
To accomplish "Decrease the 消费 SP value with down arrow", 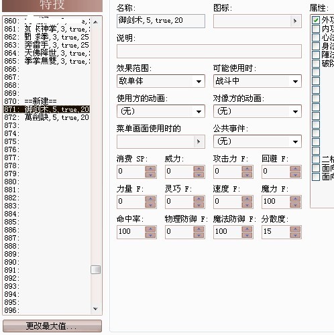I will (x=150, y=175).
